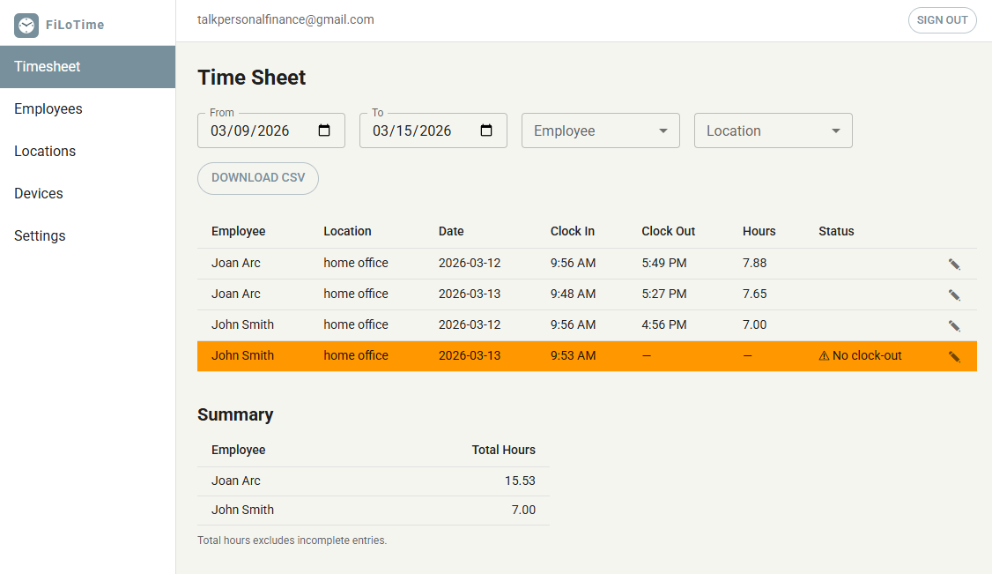Screen dimensions: 992x574
Task: Click the Download CSV button
Action: tap(257, 178)
